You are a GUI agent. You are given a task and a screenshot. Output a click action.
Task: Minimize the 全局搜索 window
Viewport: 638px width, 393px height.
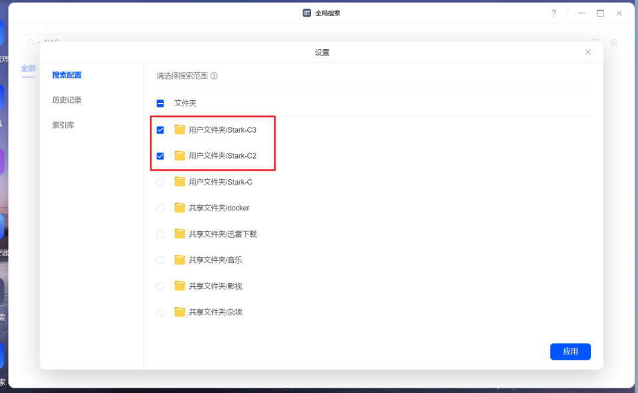582,13
